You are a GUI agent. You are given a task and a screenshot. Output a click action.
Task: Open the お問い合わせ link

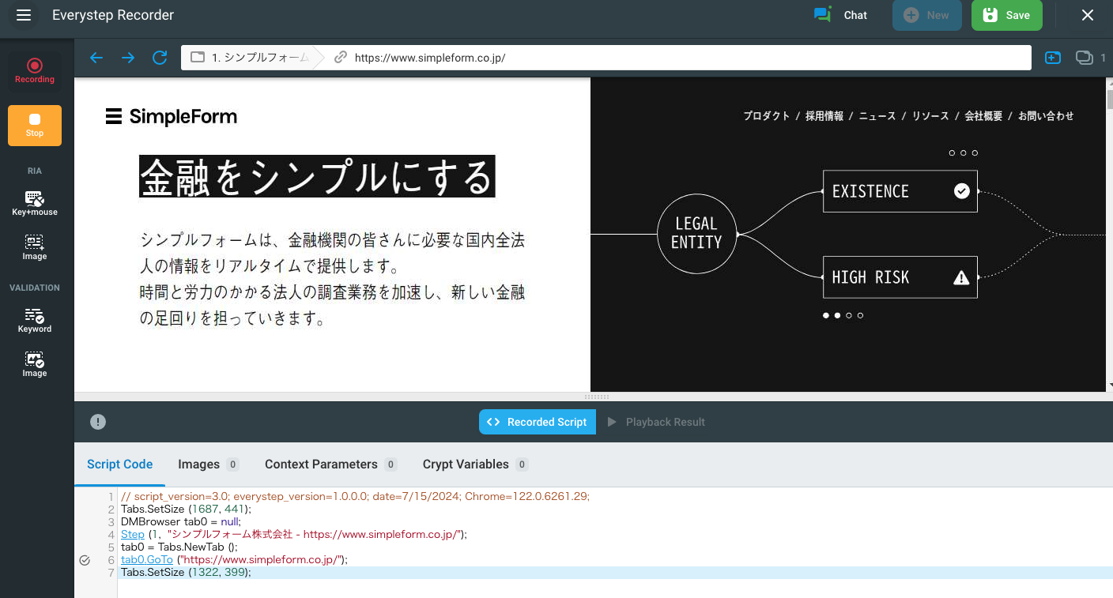click(1046, 116)
